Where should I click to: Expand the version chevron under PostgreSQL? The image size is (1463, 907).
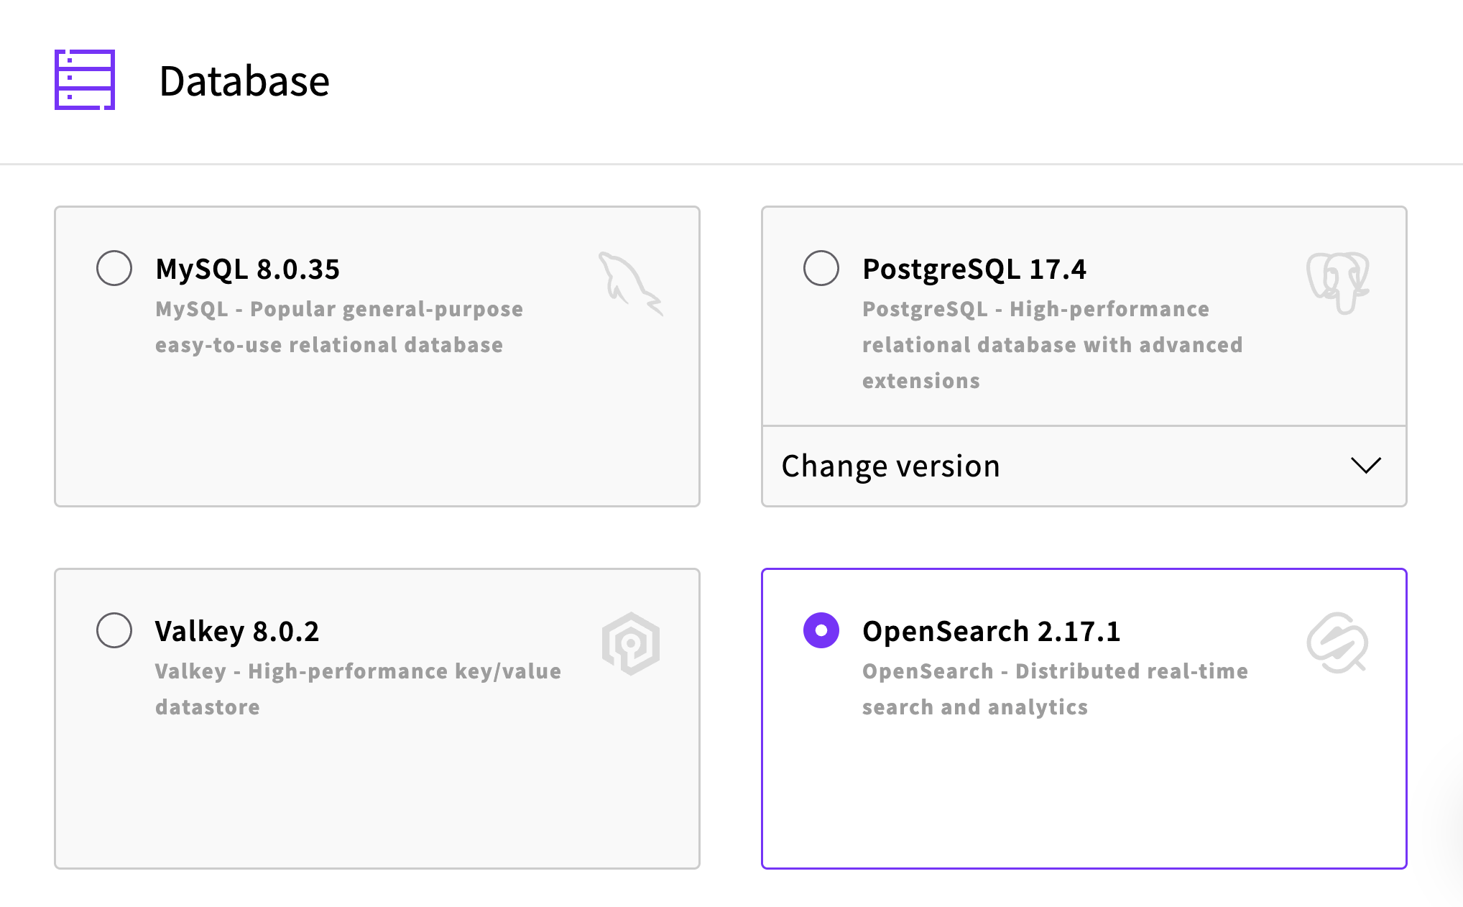pyautogui.click(x=1366, y=465)
